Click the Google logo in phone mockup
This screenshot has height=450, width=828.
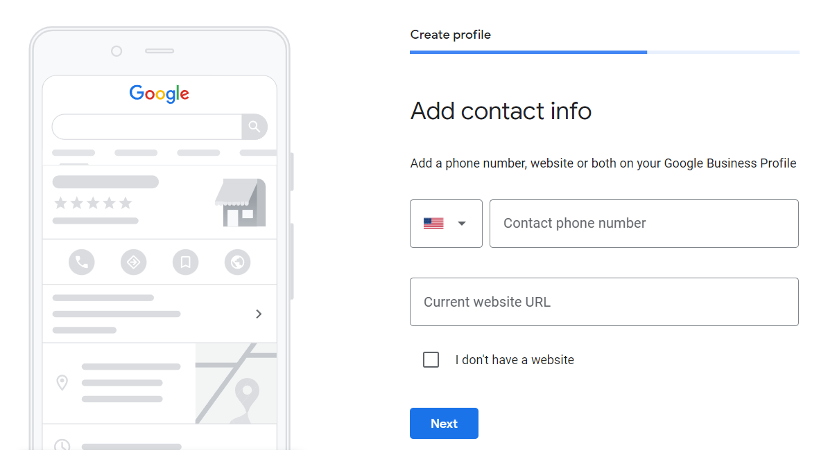[159, 94]
